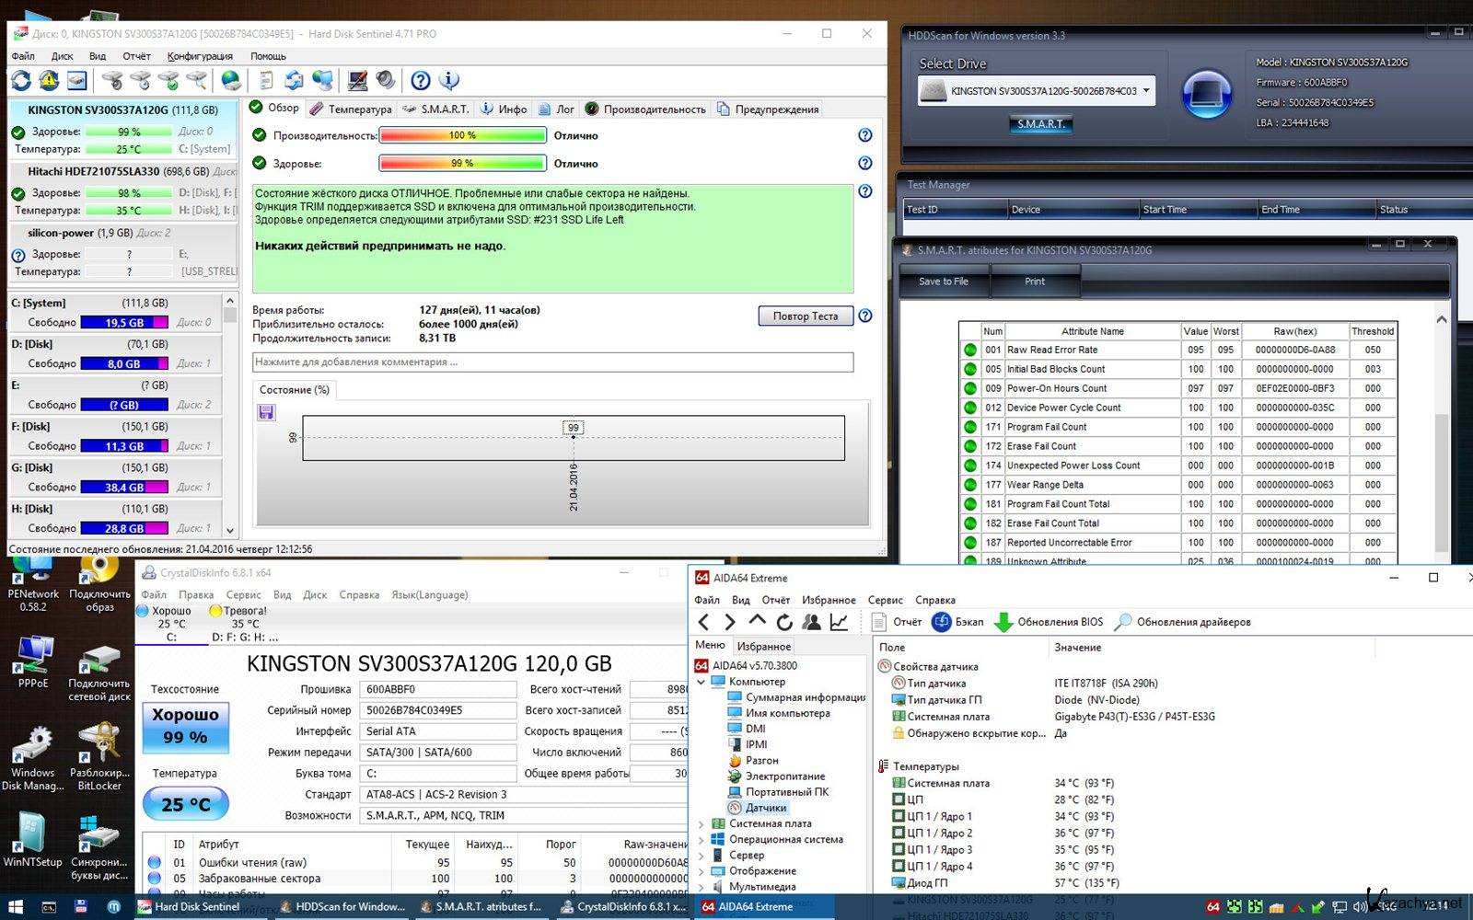
Task: Click the document report icon in Hard Disk Sentinel
Action: (266, 81)
